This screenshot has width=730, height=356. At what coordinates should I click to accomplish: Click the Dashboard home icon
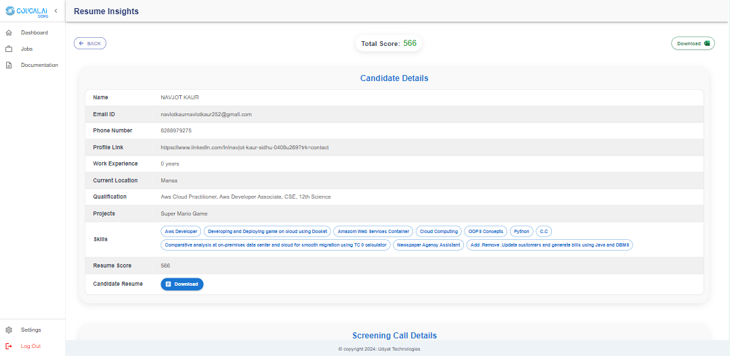tap(9, 32)
